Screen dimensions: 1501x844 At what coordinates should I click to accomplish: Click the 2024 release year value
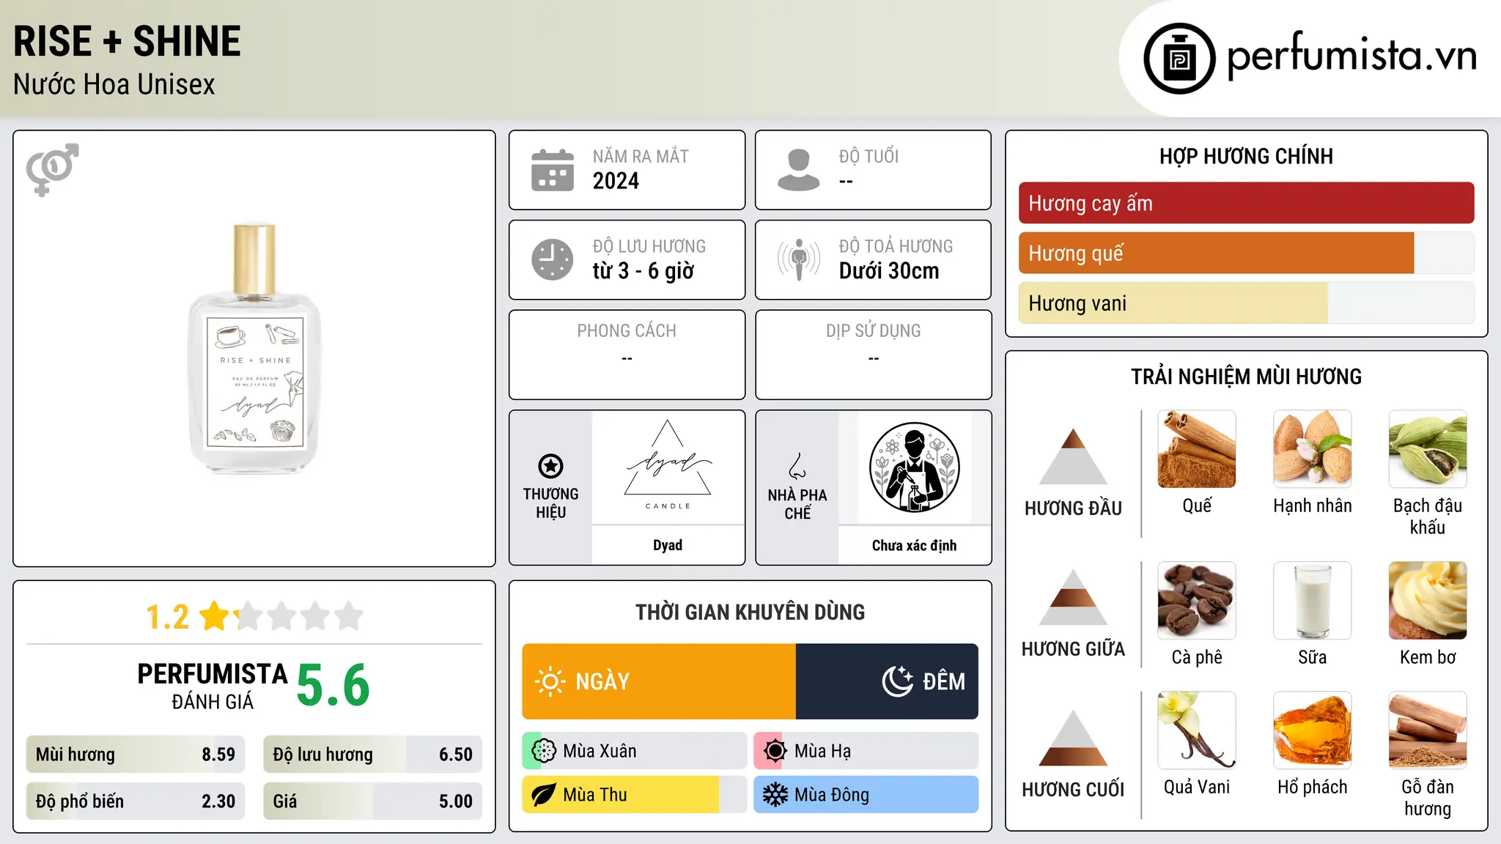pyautogui.click(x=616, y=181)
